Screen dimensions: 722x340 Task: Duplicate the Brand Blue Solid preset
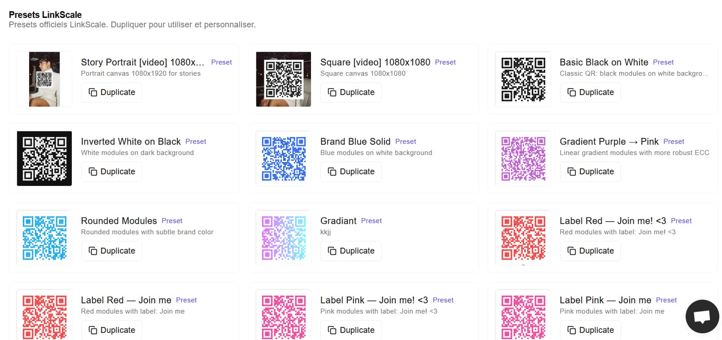coord(351,172)
